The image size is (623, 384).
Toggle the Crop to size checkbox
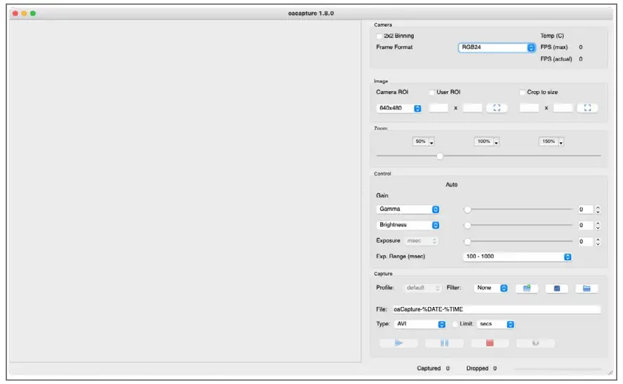point(522,92)
